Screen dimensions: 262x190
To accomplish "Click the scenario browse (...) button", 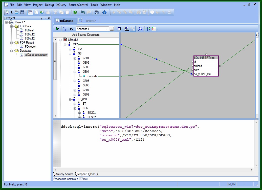I will (112, 29).
